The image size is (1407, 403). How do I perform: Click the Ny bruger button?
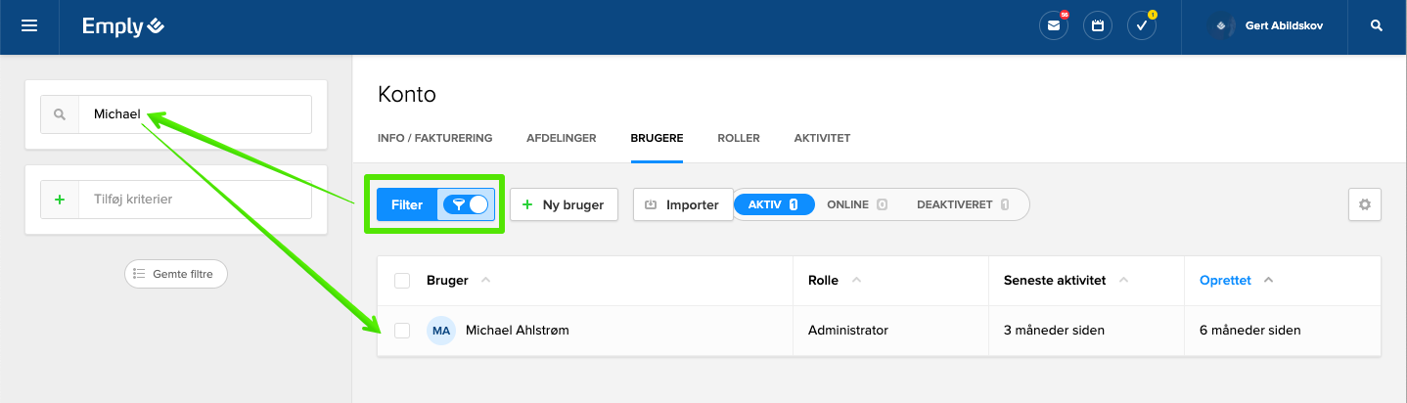[x=564, y=204]
